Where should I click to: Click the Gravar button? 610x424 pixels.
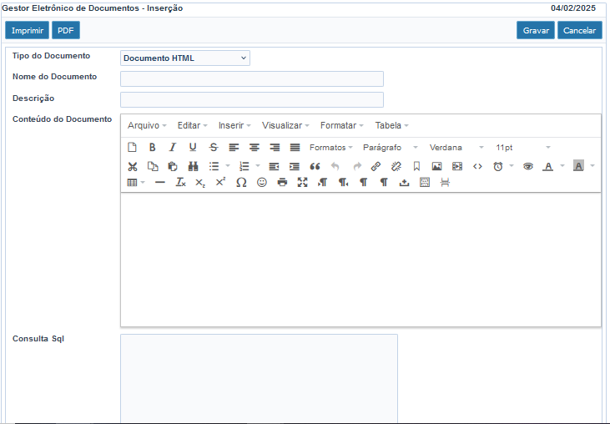pyautogui.click(x=535, y=30)
